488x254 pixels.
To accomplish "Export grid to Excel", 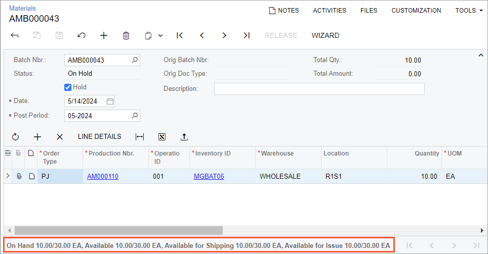I will pos(162,137).
